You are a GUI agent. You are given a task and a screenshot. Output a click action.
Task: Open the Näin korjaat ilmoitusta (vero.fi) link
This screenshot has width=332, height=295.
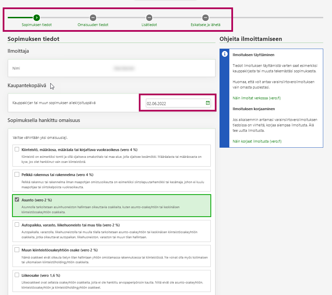[x=257, y=141]
